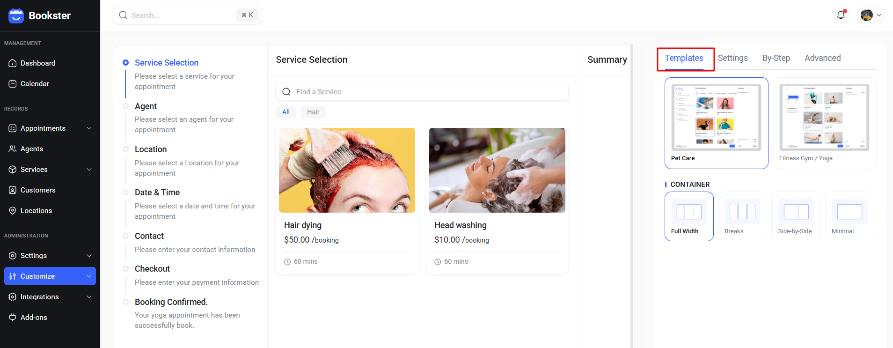
Task: Choose the Fitness Gym / Yoga template
Action: (x=824, y=123)
